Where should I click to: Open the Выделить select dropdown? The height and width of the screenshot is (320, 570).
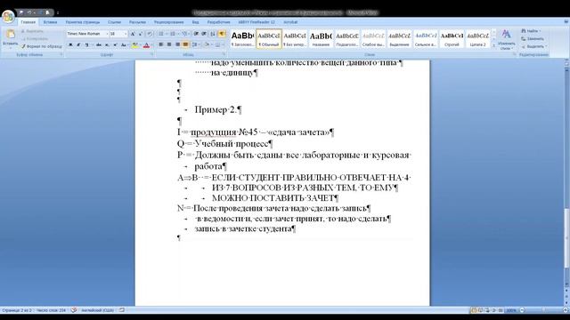coord(533,46)
